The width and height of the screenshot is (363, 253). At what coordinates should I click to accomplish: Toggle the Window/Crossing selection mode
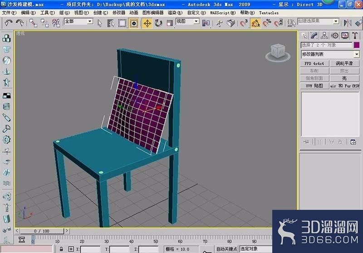point(134,23)
